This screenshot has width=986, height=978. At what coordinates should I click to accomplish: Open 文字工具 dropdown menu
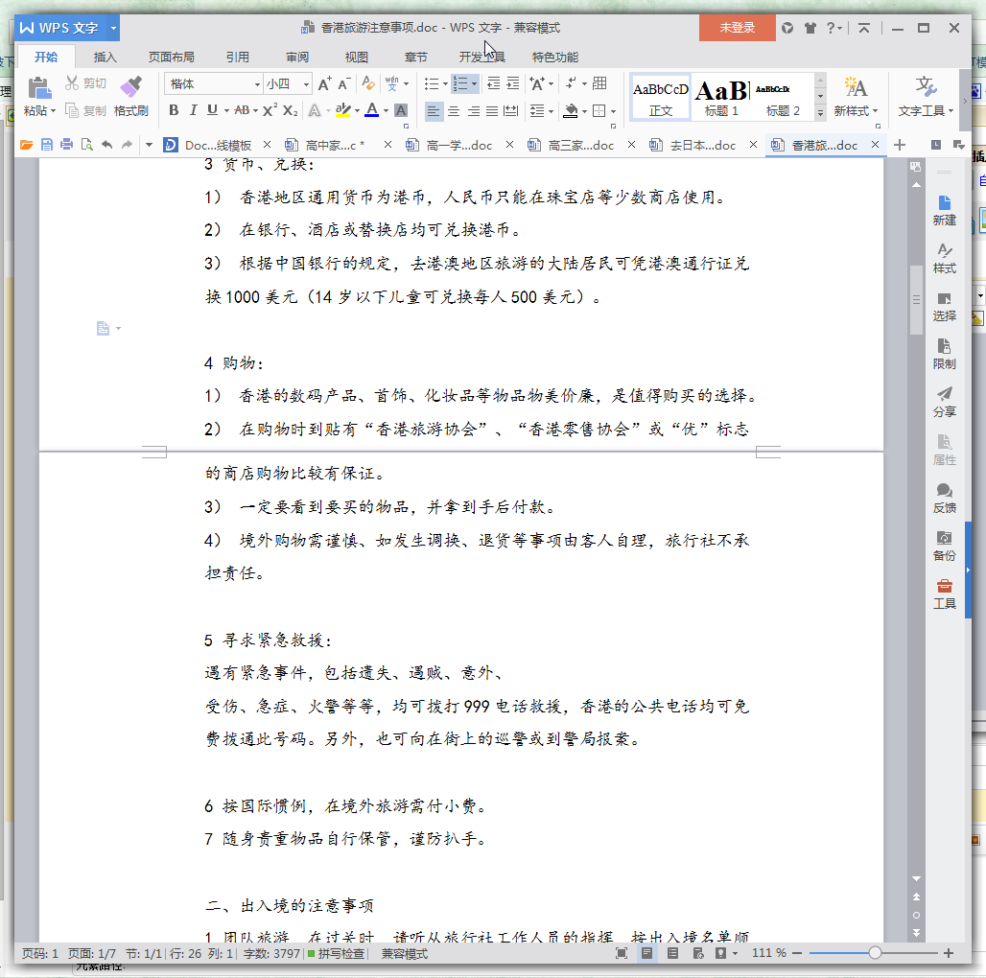(926, 97)
